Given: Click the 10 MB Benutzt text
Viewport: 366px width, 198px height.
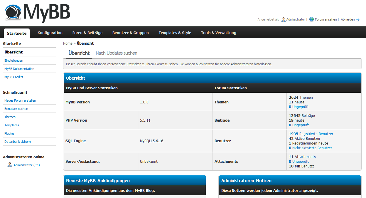Looking at the screenshot, I should (301, 166).
